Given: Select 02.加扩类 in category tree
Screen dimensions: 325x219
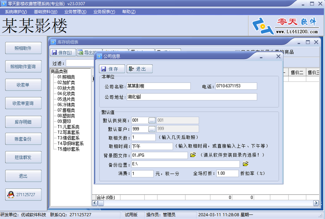Looking at the screenshot, I should pos(66,82).
